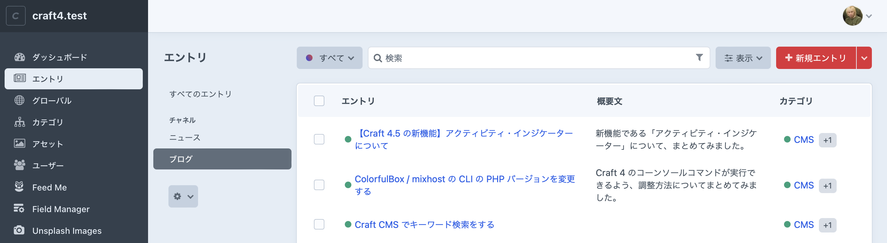Select すべてのエントリ source
Viewport: 887px width, 243px height.
(x=200, y=94)
